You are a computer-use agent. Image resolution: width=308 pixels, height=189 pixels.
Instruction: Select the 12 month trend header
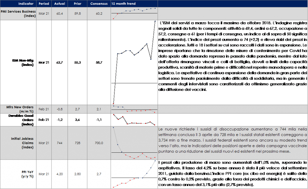[123, 4]
